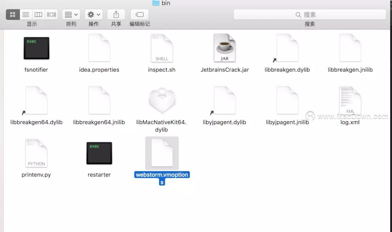Click the libbreakgen64.dylib file name
This screenshot has width=392, height=232.
click(x=36, y=122)
